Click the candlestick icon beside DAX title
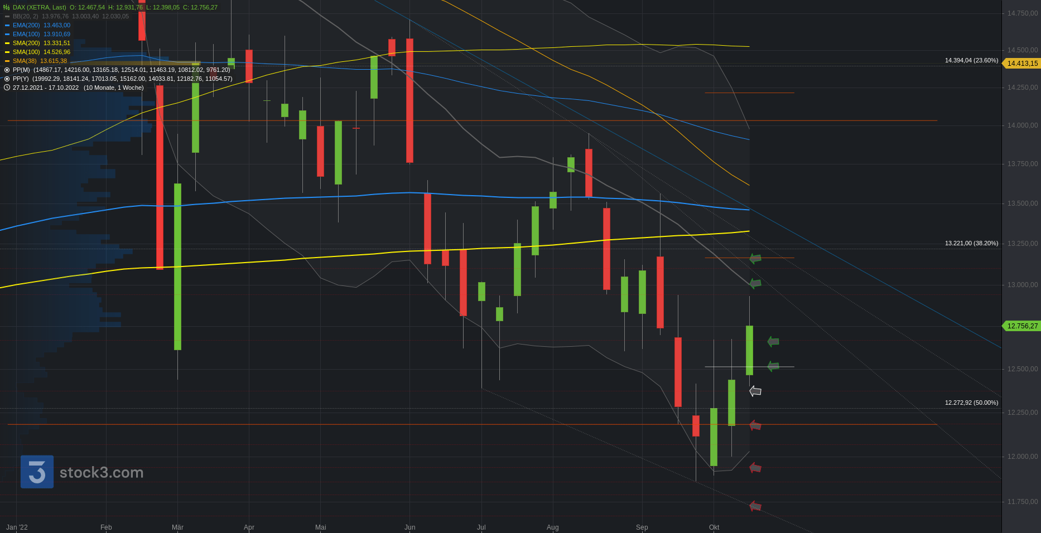The image size is (1041, 533). 7,7
